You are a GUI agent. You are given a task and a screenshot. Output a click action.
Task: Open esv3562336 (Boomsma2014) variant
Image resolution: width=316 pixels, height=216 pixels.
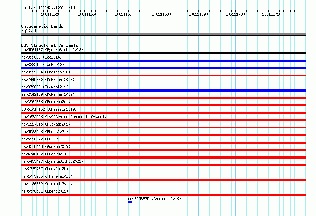(x=47, y=102)
